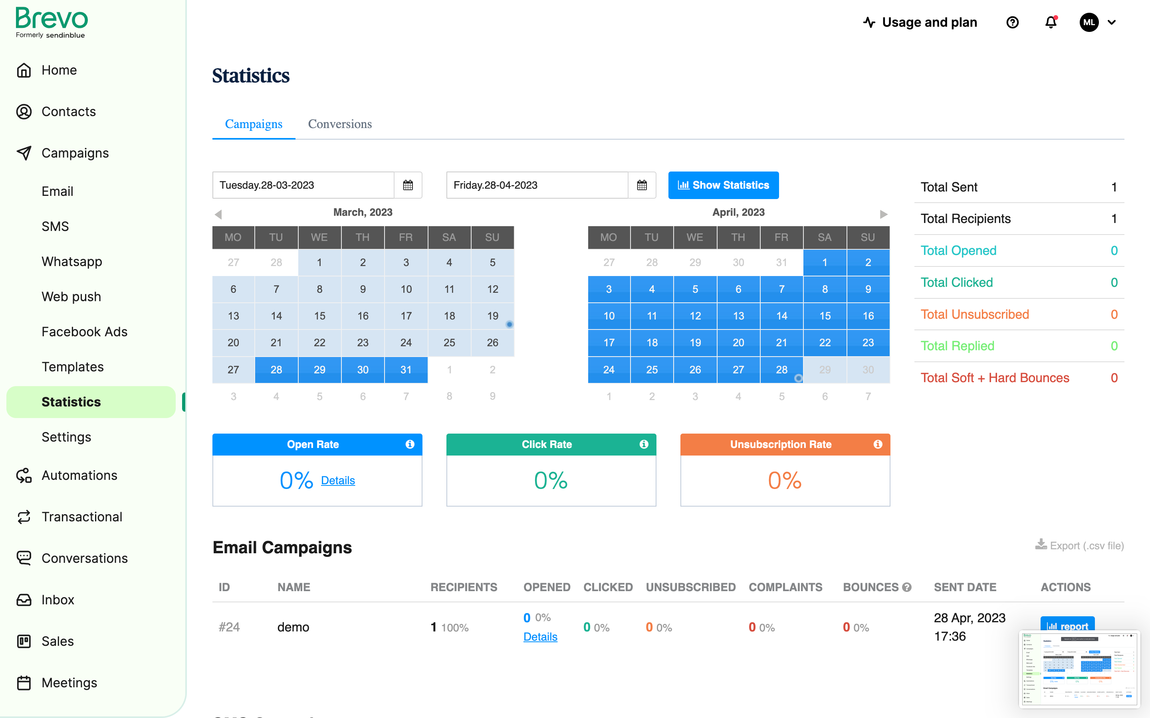This screenshot has width=1150, height=718.
Task: Expand the ML account dropdown chevron
Action: point(1112,22)
